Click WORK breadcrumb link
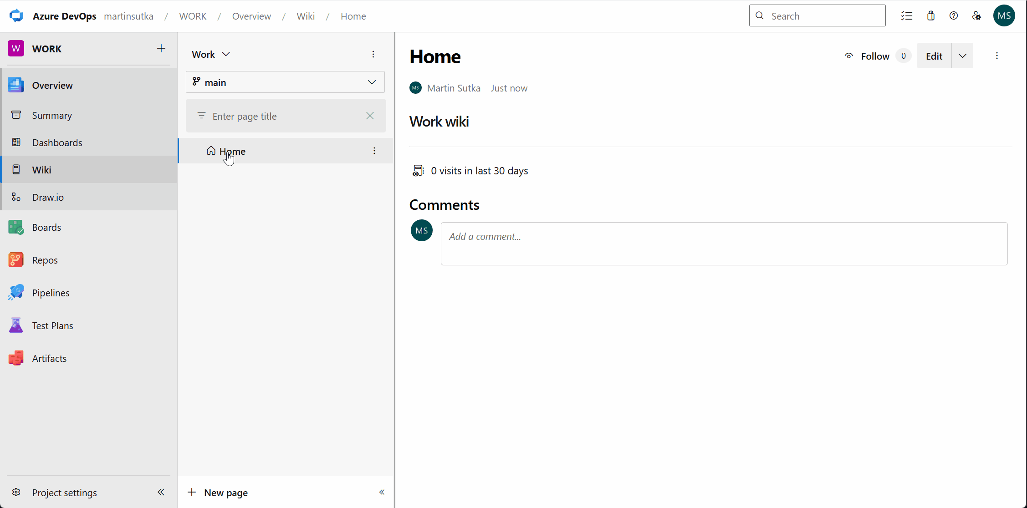The width and height of the screenshot is (1027, 508). 193,16
